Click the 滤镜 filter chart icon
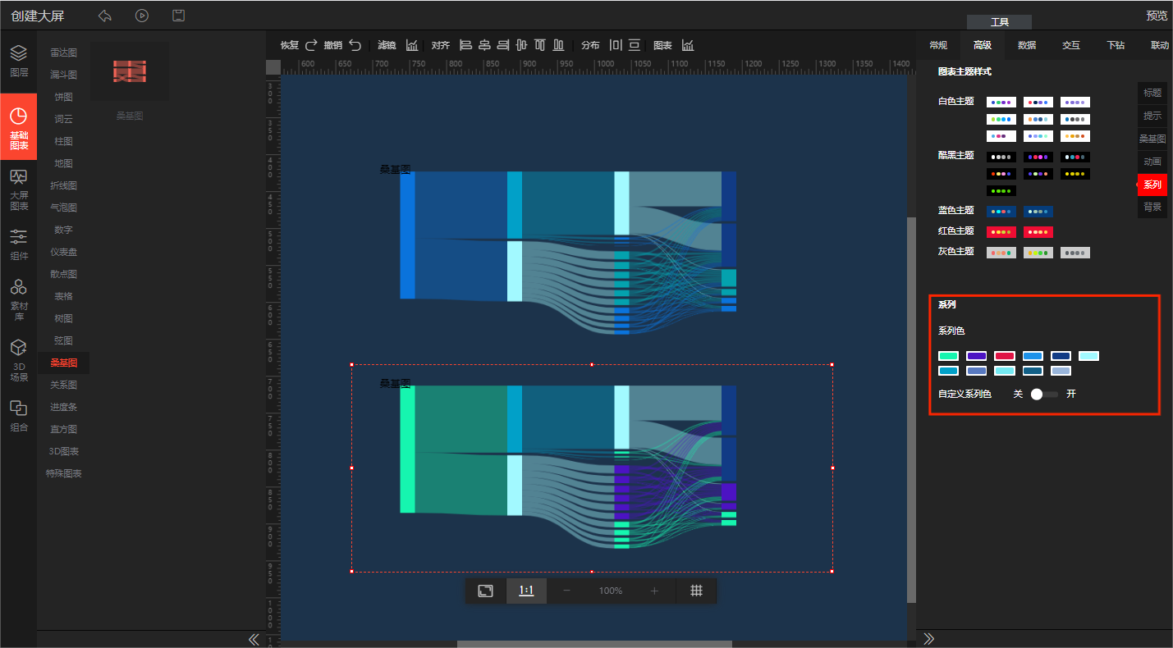 click(x=412, y=45)
